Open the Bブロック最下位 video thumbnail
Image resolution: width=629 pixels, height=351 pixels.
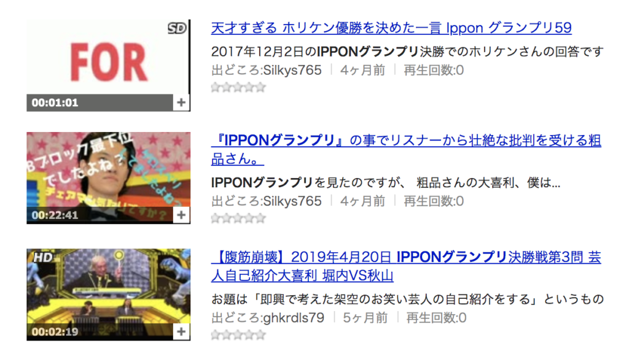pyautogui.click(x=108, y=169)
